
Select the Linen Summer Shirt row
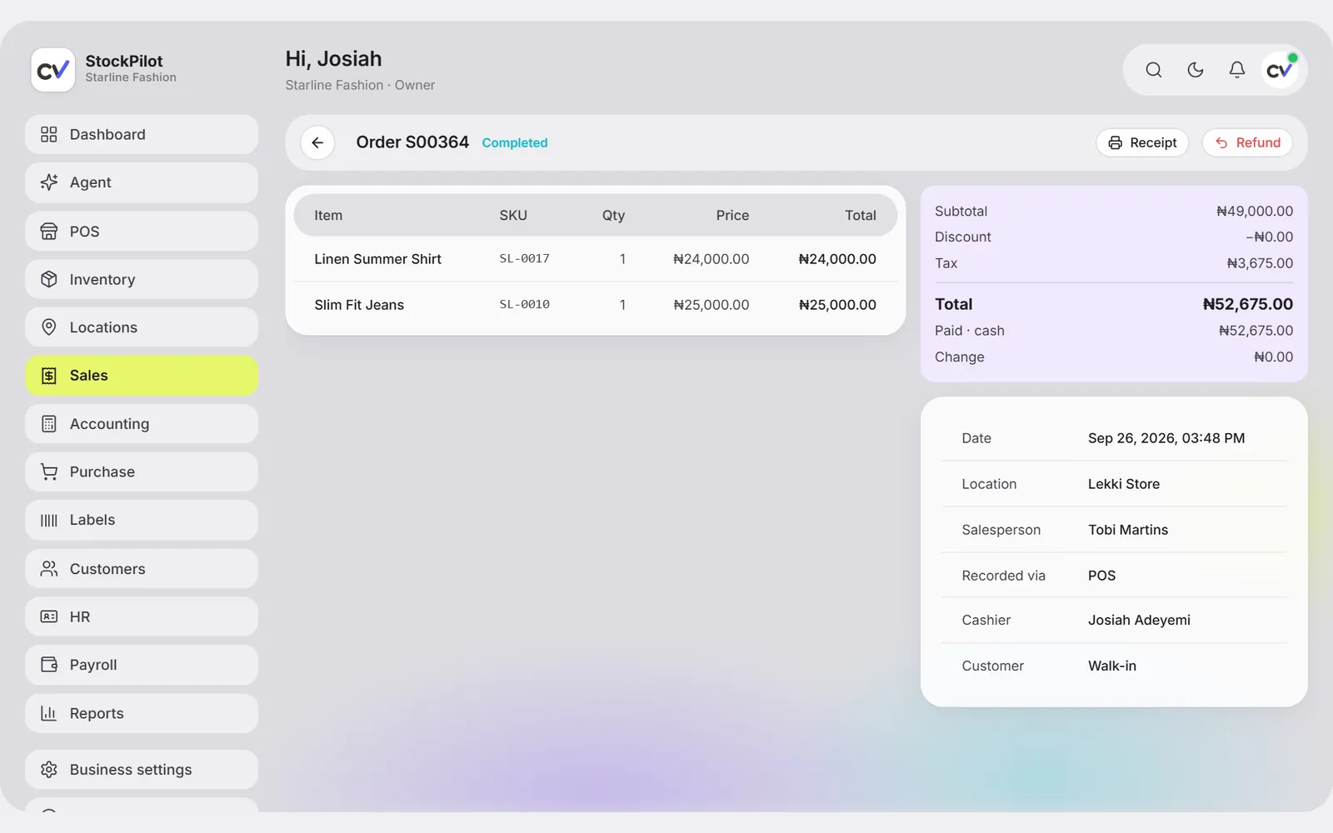click(x=596, y=259)
